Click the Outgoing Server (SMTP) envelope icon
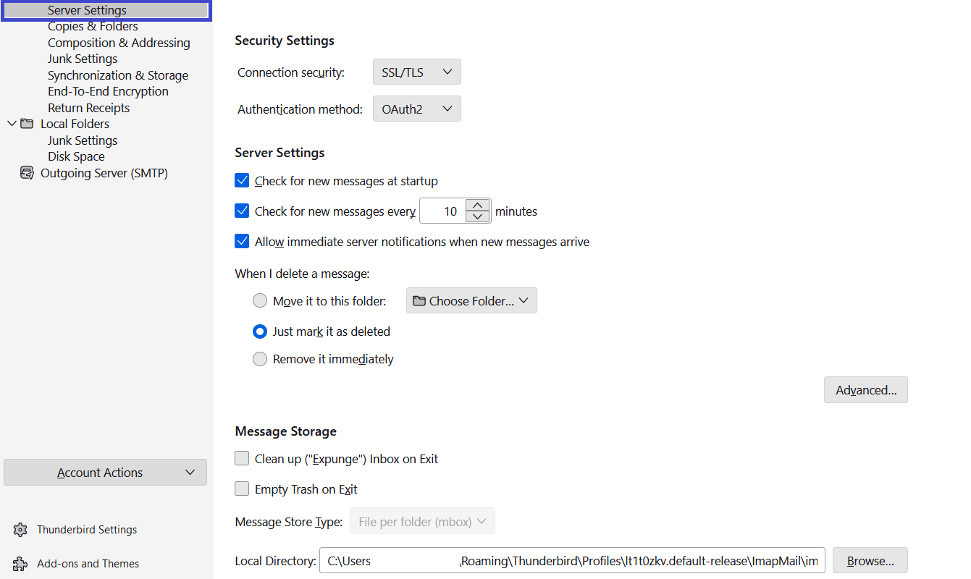Image resolution: width=971 pixels, height=579 pixels. click(x=27, y=173)
